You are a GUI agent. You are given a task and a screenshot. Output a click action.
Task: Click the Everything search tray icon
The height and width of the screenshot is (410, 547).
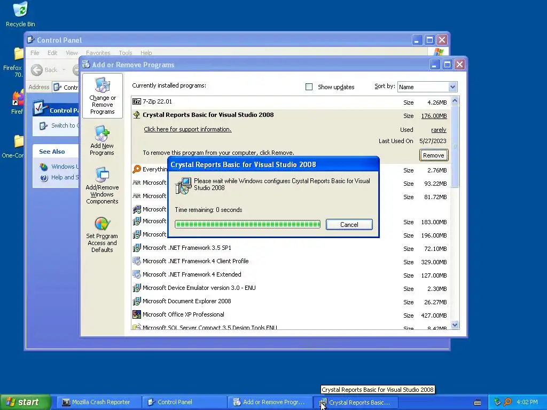coord(507,402)
